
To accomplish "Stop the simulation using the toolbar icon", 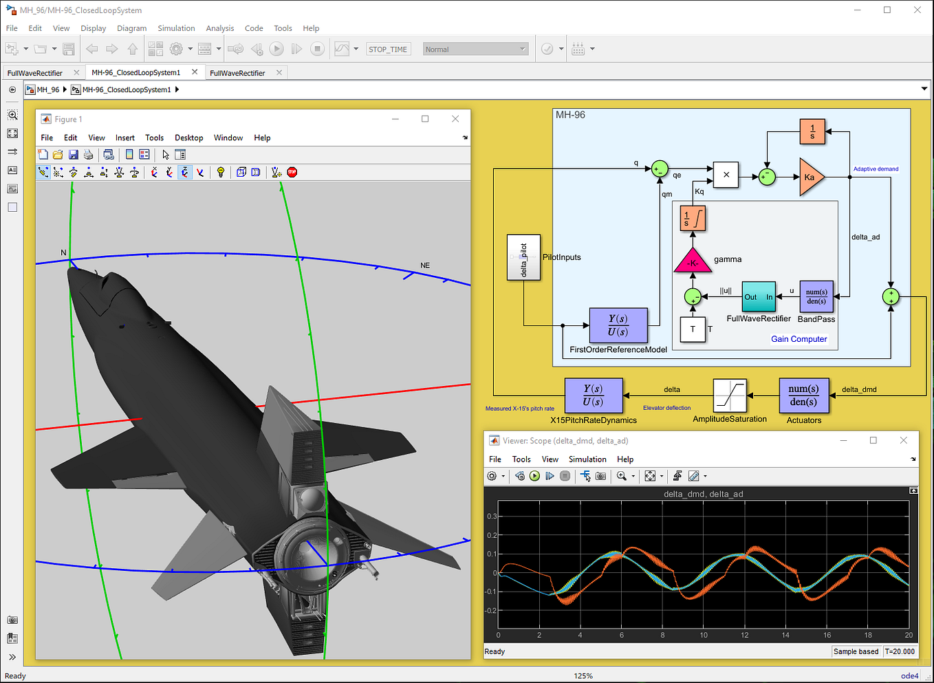I will coord(316,49).
